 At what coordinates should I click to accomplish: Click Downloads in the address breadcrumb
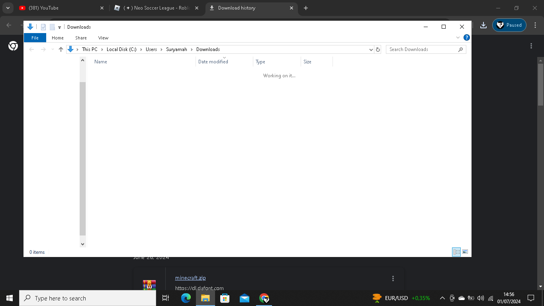coord(208,49)
